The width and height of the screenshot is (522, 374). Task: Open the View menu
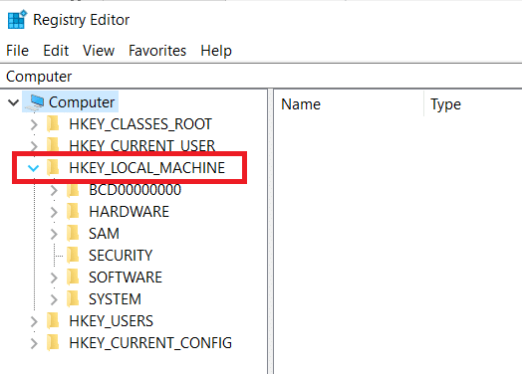[99, 51]
